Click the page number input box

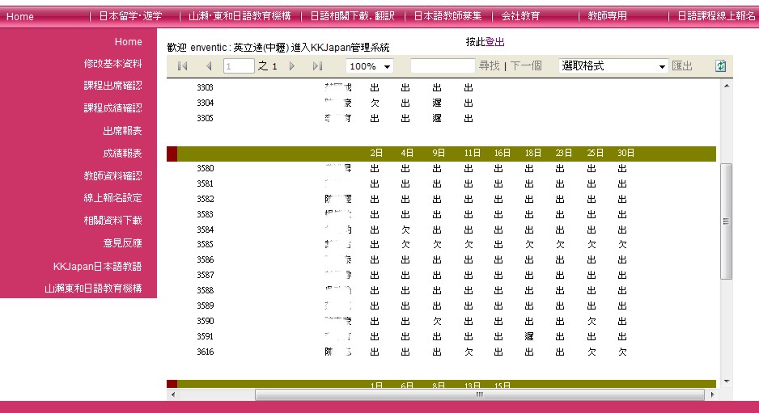[239, 65]
